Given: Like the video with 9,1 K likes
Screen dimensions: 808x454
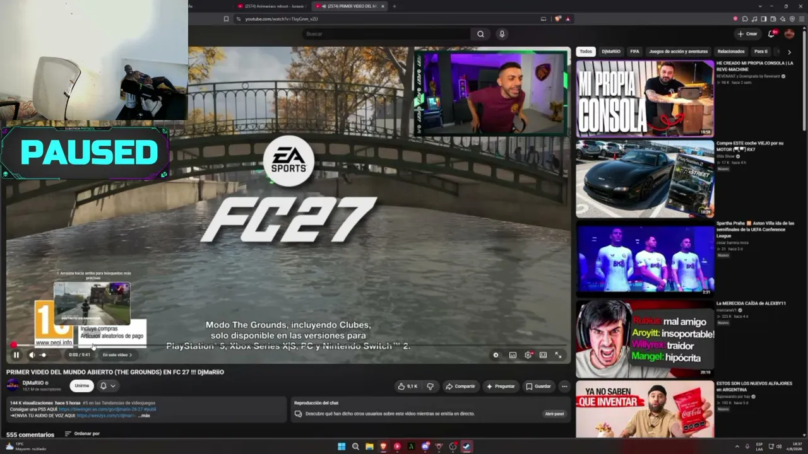Looking at the screenshot, I should tap(407, 386).
